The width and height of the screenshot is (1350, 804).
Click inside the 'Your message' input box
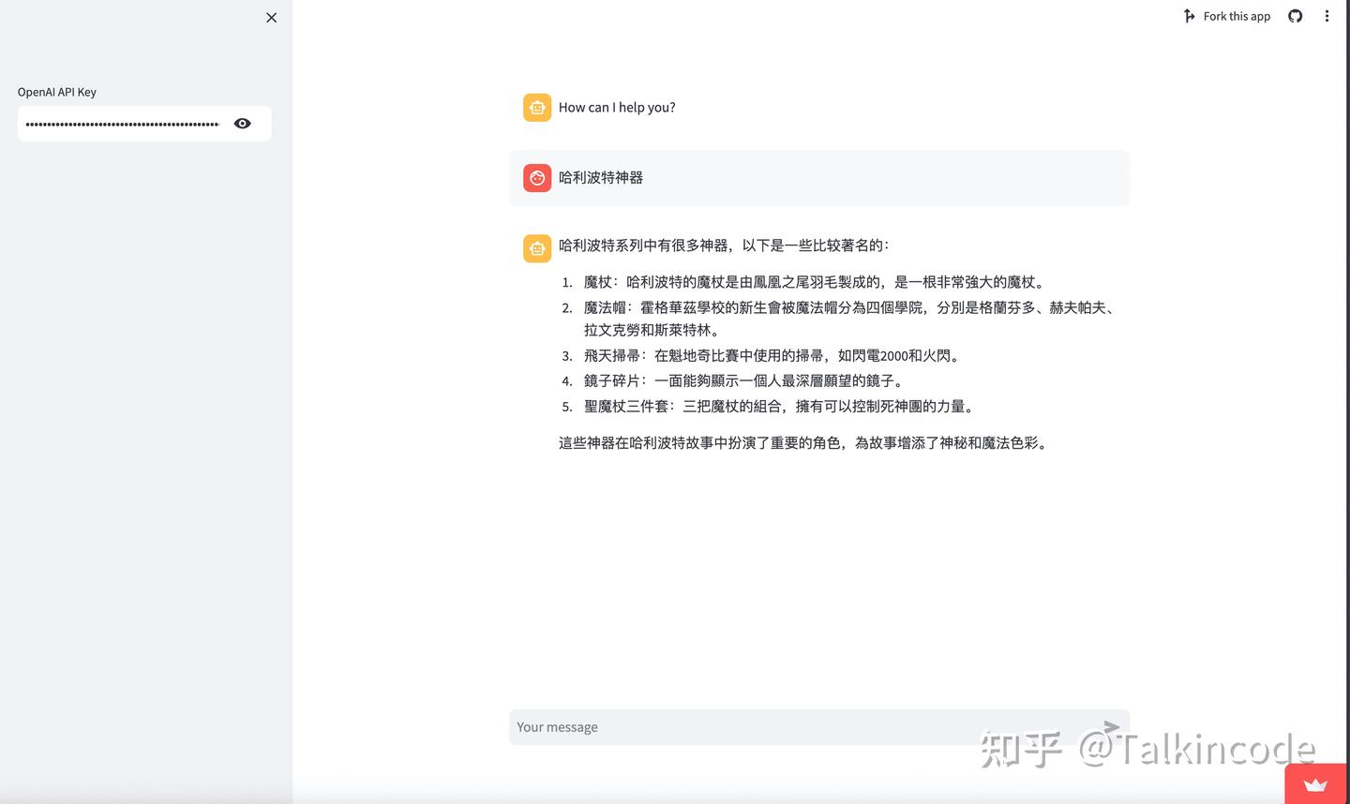[750, 726]
